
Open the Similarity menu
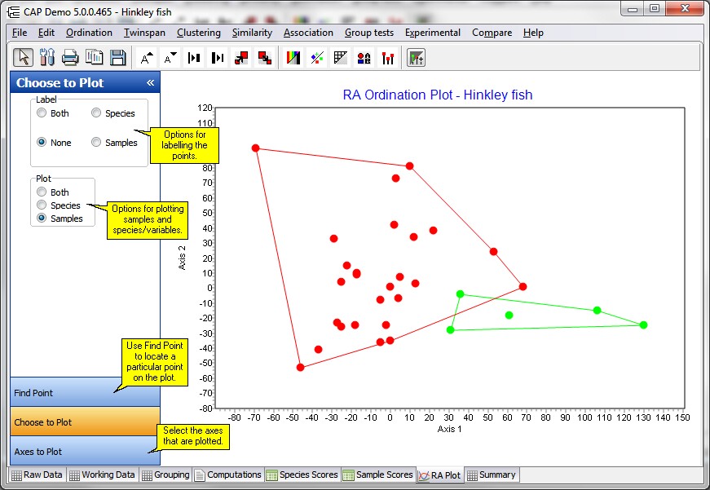point(252,33)
